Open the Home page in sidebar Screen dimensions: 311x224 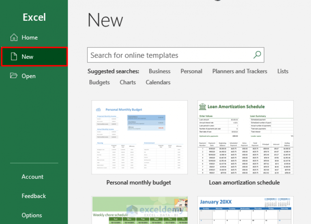pos(34,37)
